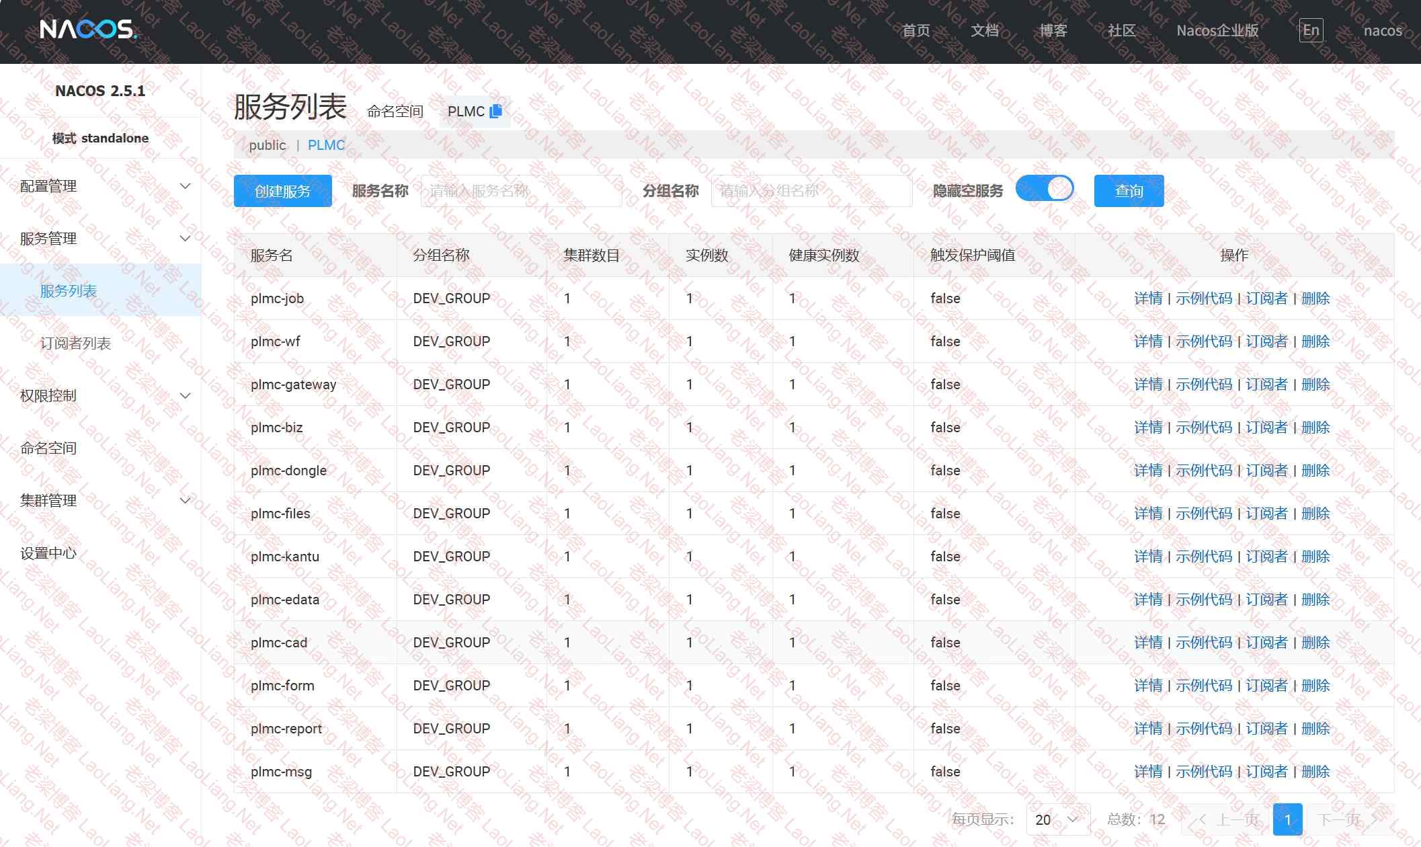Expand the 集群管理 menu chevron

(x=186, y=501)
